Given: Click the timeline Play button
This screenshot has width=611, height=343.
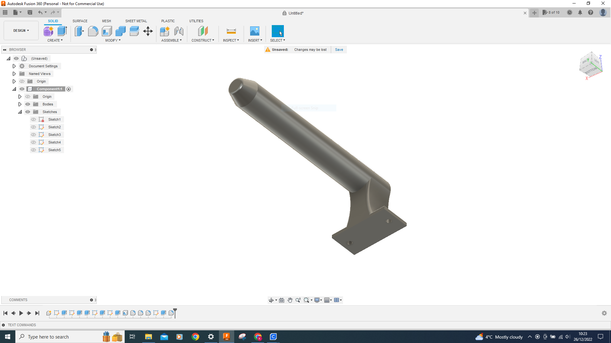Looking at the screenshot, I should [21, 313].
